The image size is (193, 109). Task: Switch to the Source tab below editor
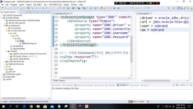point(62,80)
